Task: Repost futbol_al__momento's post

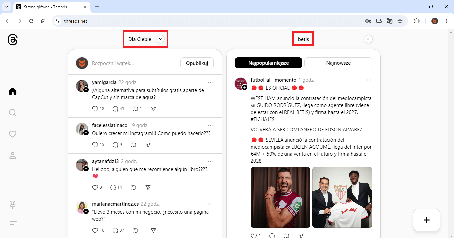Action: point(286,236)
